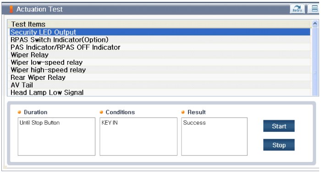Click the orange Actuation Test title icon

pos(11,9)
